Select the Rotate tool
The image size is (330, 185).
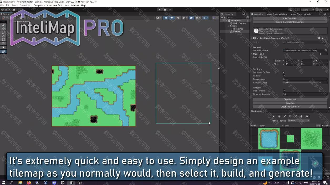[x=3, y=33]
